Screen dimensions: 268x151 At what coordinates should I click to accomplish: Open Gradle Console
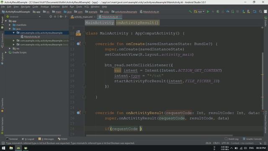pyautogui.click(x=252, y=139)
